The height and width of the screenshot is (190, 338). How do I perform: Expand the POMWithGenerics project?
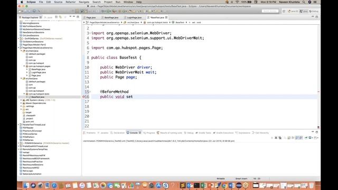click(x=18, y=143)
